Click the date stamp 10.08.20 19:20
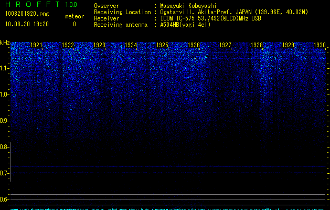Image resolution: width=330 pixels, height=210 pixels. [x=27, y=24]
